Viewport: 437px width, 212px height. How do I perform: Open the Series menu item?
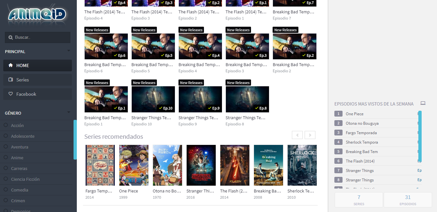click(x=38, y=80)
